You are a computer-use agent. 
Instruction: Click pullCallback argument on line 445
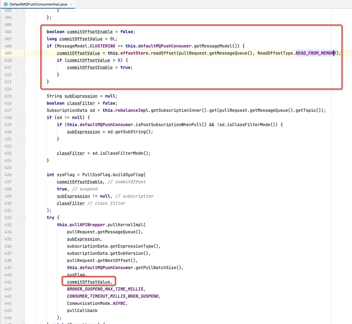pos(82,311)
